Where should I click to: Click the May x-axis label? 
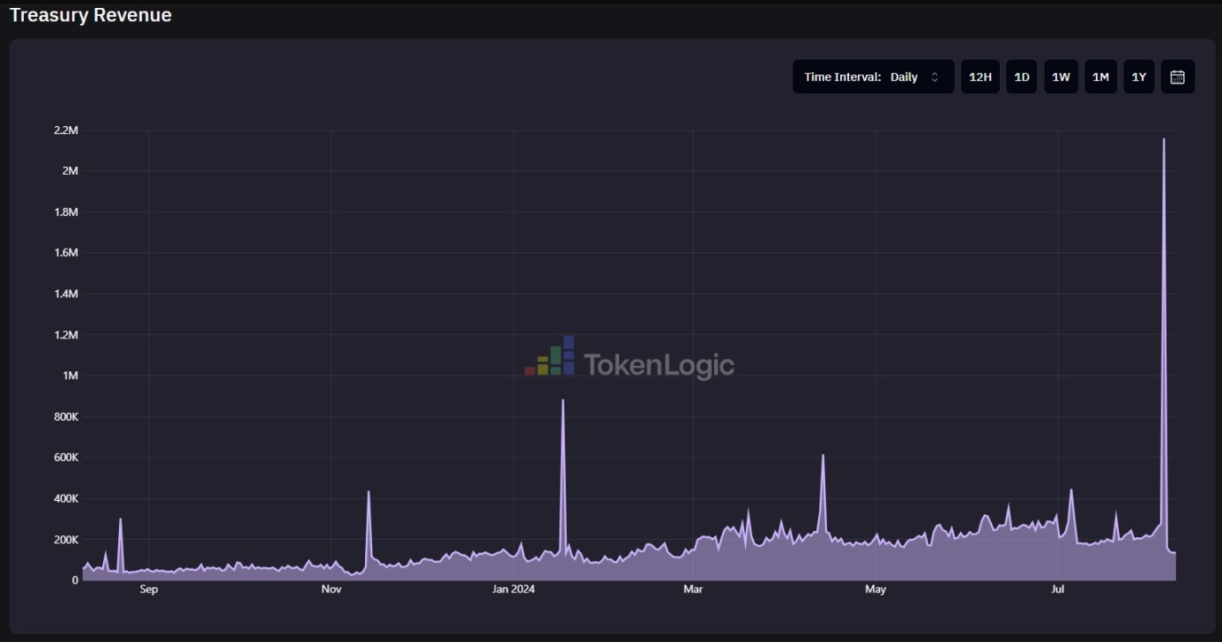pyautogui.click(x=876, y=589)
